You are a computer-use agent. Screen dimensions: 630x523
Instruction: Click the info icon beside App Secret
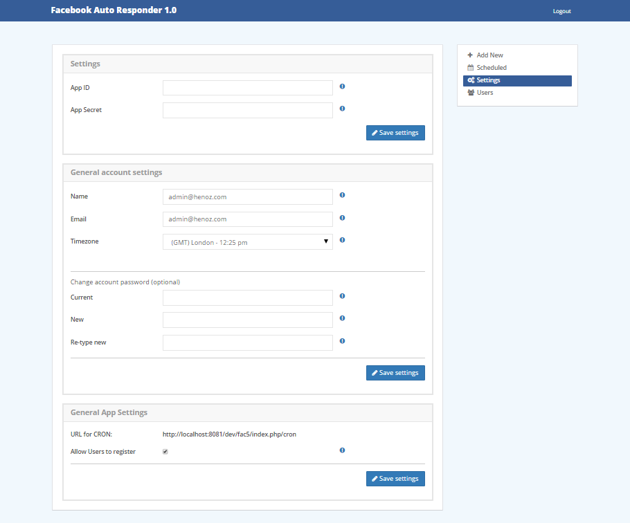pyautogui.click(x=342, y=109)
